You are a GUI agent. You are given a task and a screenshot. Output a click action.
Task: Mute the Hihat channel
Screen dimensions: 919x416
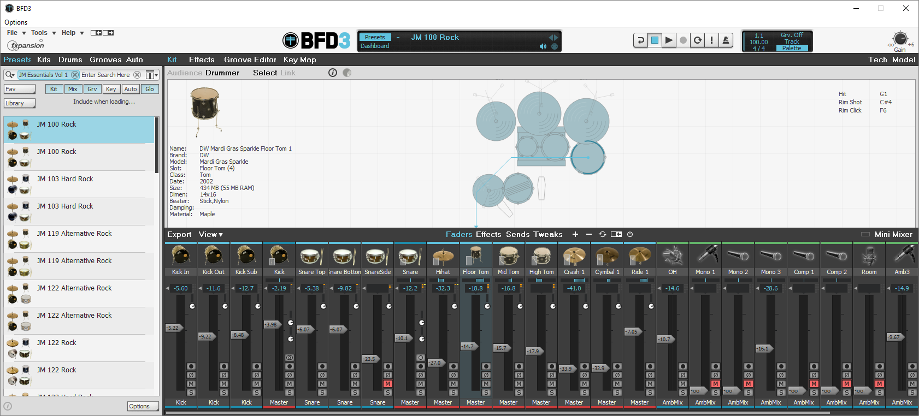(x=453, y=384)
